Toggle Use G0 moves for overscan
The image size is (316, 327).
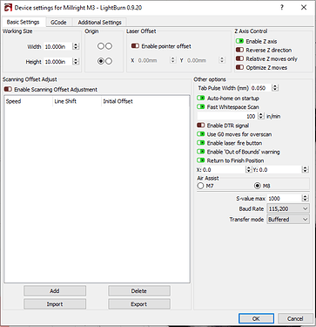click(201, 134)
